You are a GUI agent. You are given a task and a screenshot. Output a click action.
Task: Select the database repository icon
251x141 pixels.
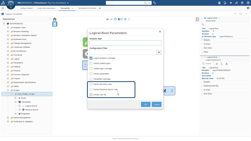[x=55, y=24]
